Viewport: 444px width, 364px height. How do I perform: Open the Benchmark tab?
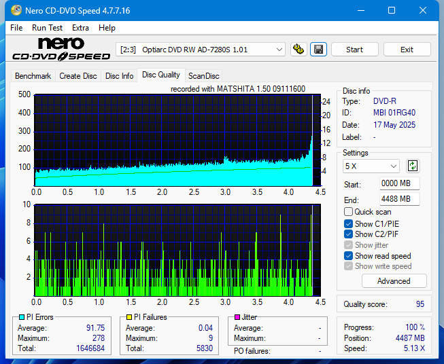[x=33, y=76]
